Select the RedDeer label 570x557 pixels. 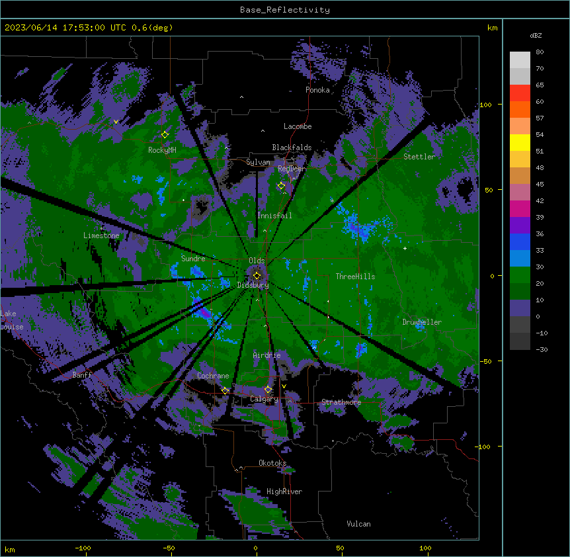[292, 169]
